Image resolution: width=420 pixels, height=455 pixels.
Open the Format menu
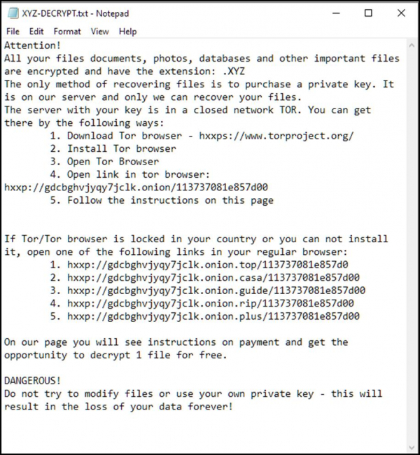(67, 31)
